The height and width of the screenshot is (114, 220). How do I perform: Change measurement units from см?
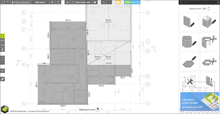coord(67,2)
